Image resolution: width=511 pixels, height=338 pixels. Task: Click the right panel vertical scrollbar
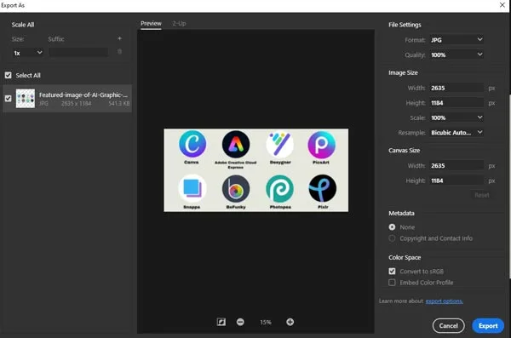pos(509,186)
